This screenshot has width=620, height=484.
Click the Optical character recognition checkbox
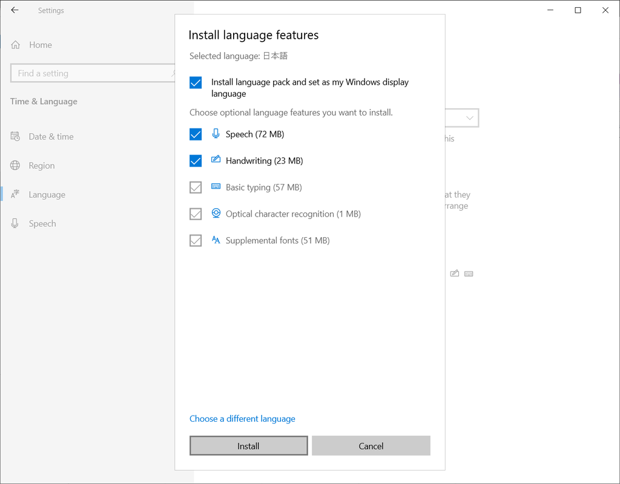(x=196, y=214)
